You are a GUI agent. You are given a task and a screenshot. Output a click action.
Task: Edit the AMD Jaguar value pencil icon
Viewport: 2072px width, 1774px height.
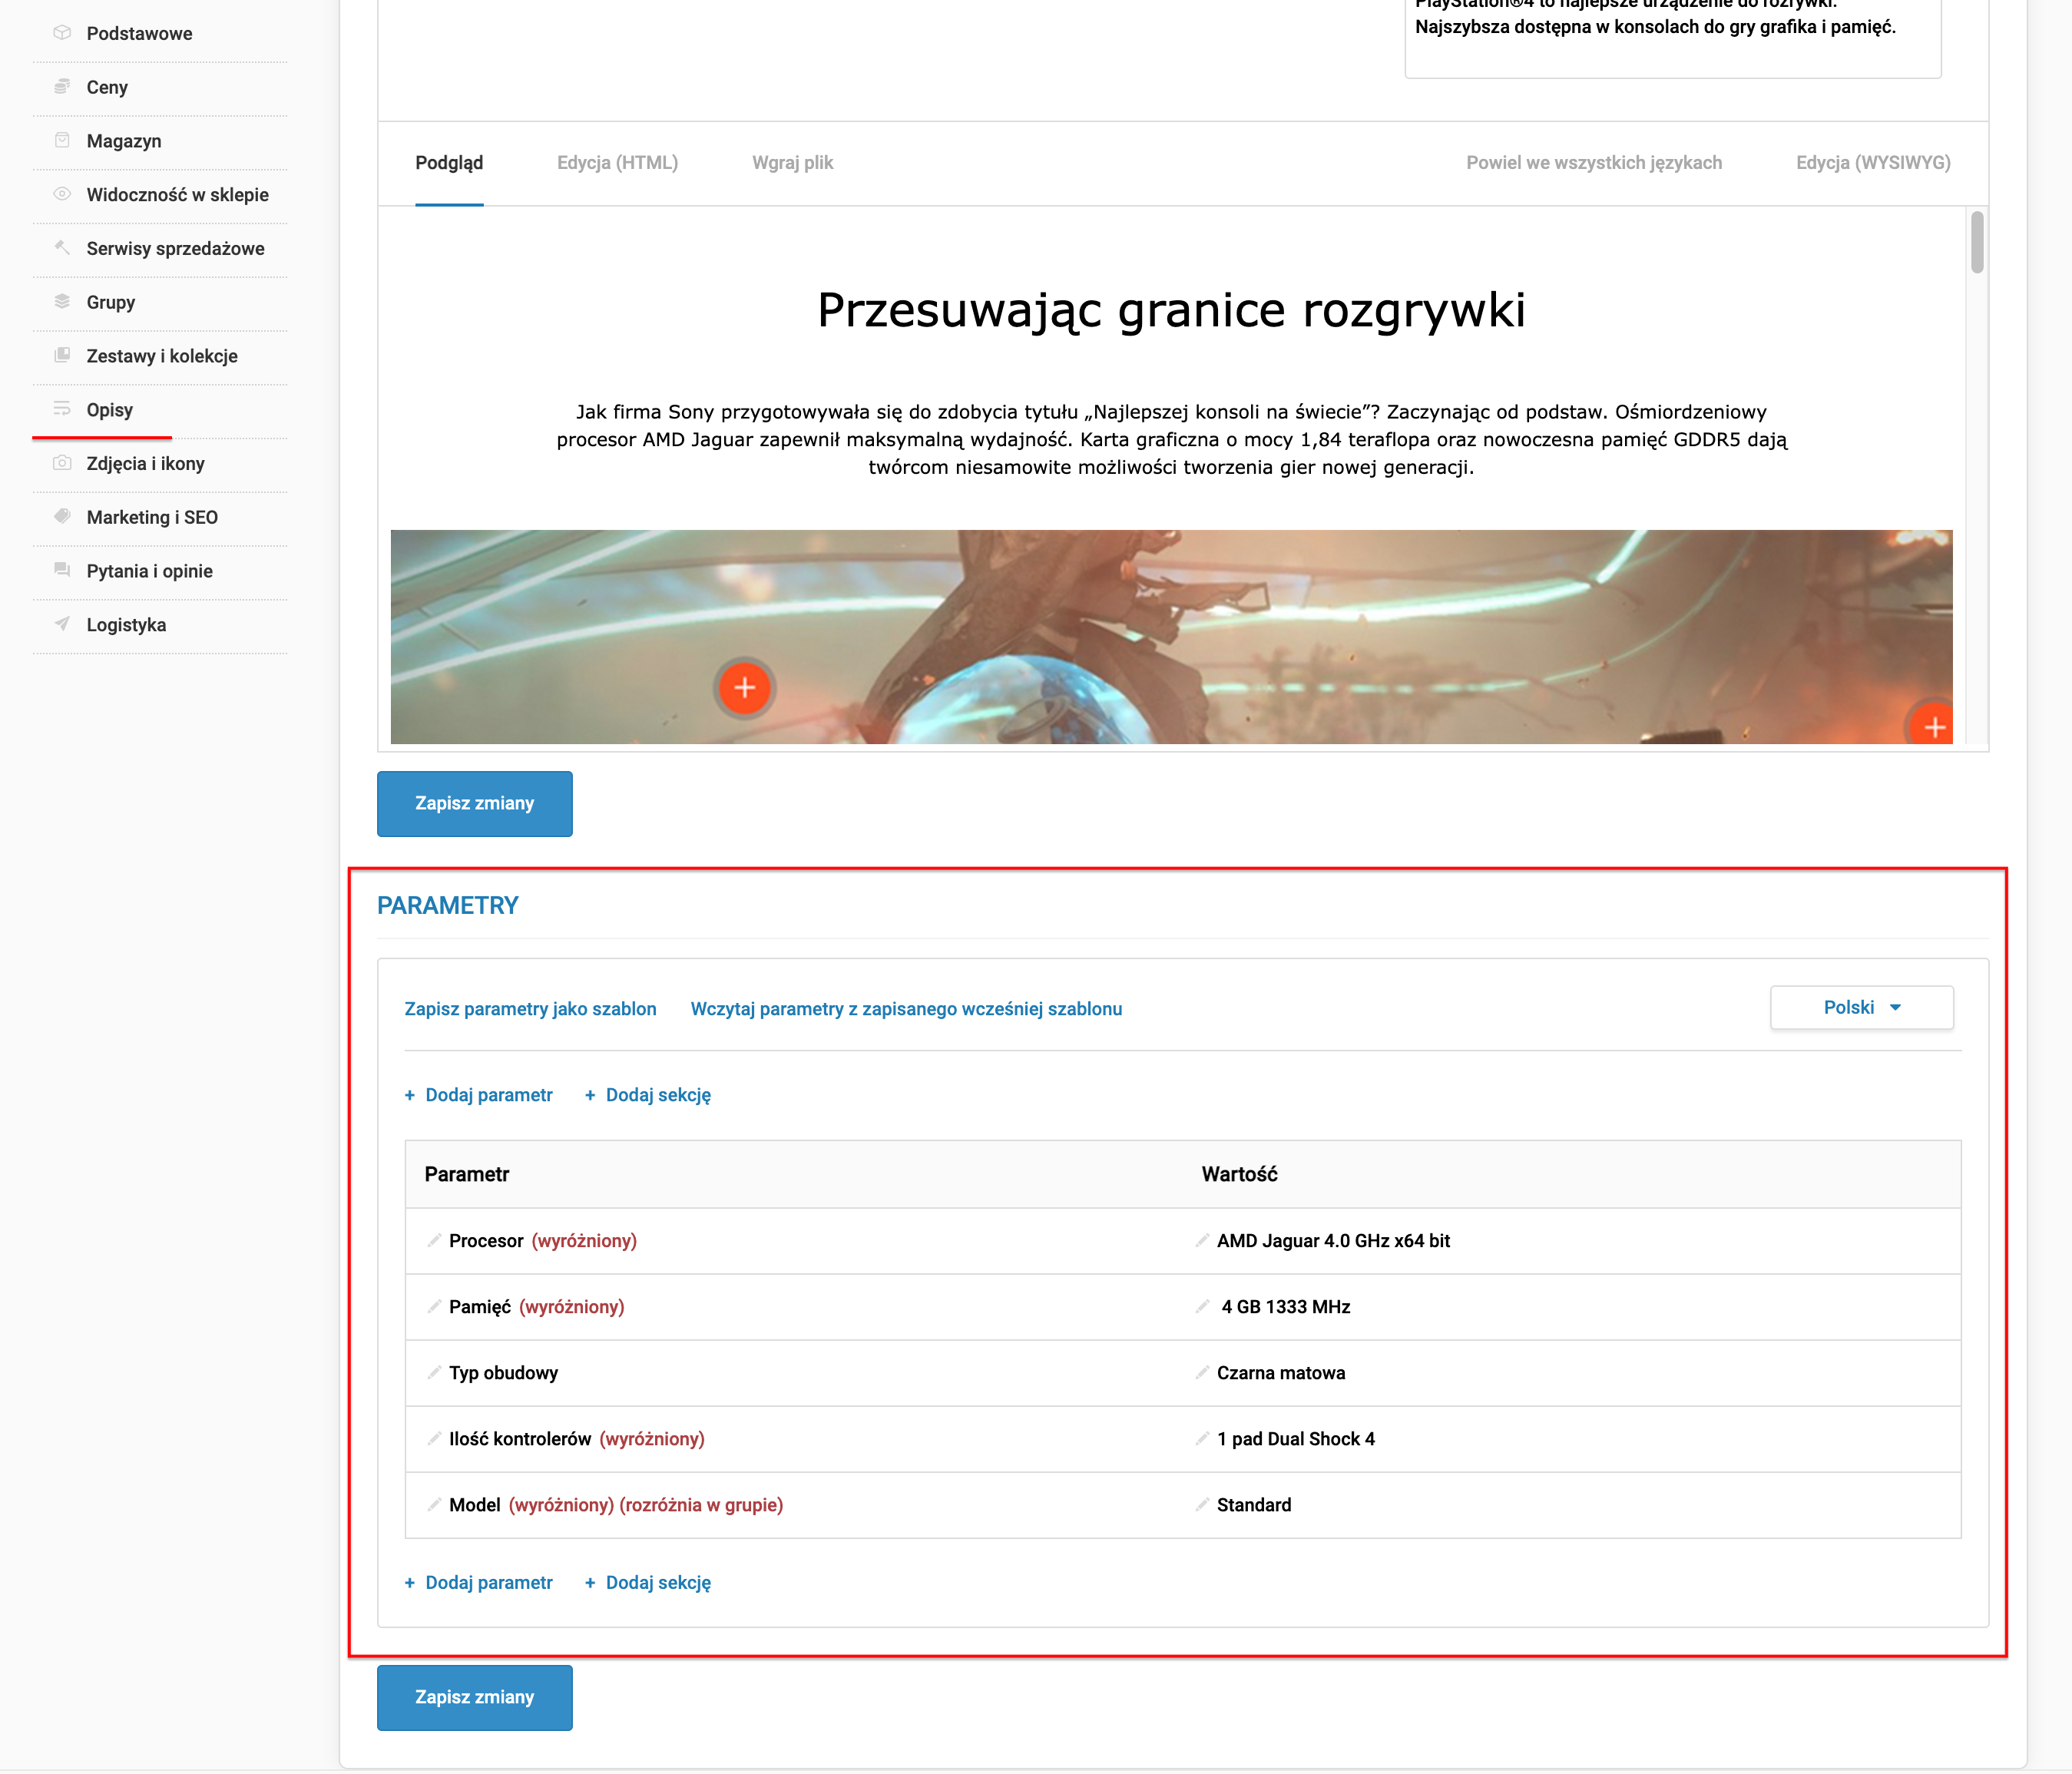(1202, 1240)
